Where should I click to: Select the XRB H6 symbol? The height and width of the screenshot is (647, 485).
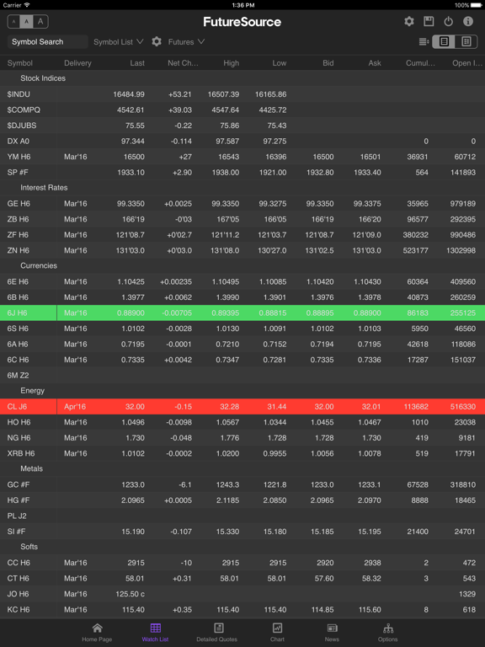21,453
